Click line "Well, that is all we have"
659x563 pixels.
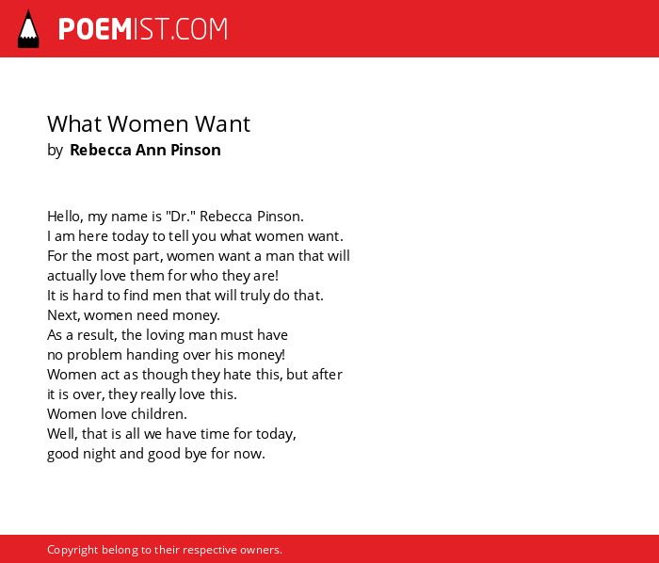[x=171, y=434]
